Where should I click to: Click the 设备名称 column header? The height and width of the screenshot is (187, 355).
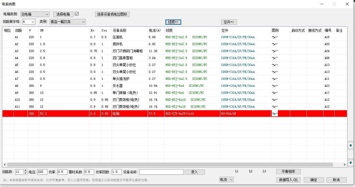pyautogui.click(x=129, y=30)
